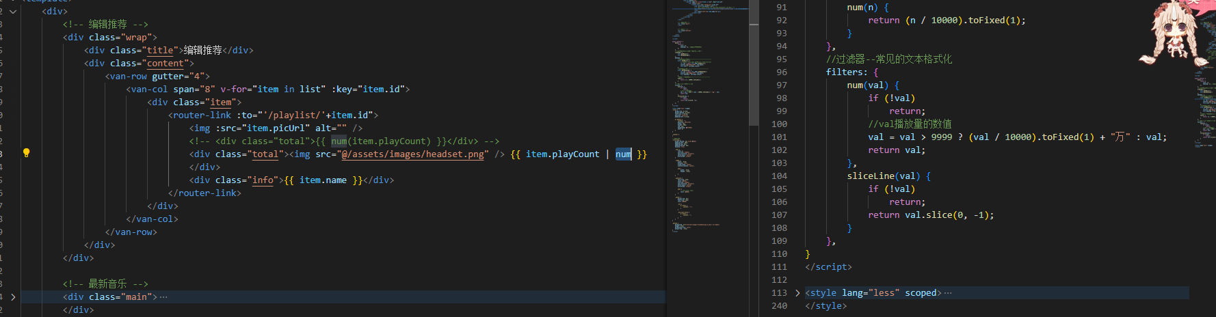Click line number 96 in the gutter

coord(782,72)
